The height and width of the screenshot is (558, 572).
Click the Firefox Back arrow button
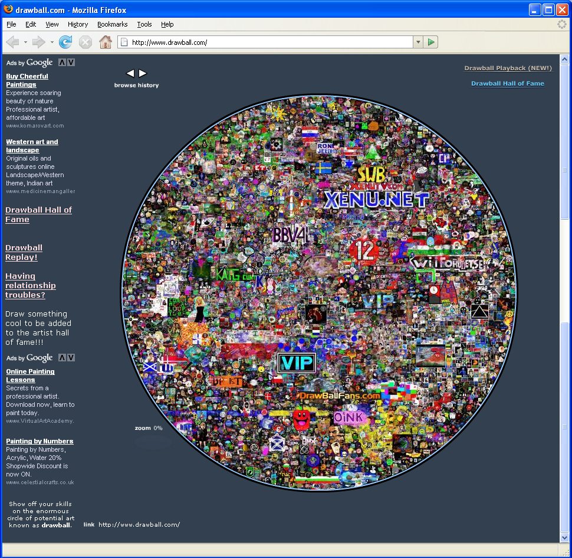click(13, 43)
